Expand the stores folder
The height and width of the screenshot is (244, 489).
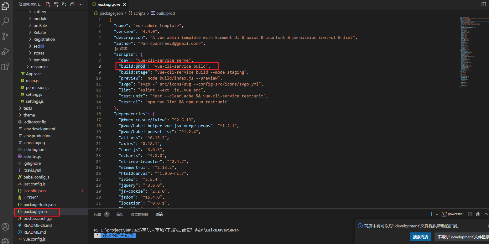(x=39, y=53)
